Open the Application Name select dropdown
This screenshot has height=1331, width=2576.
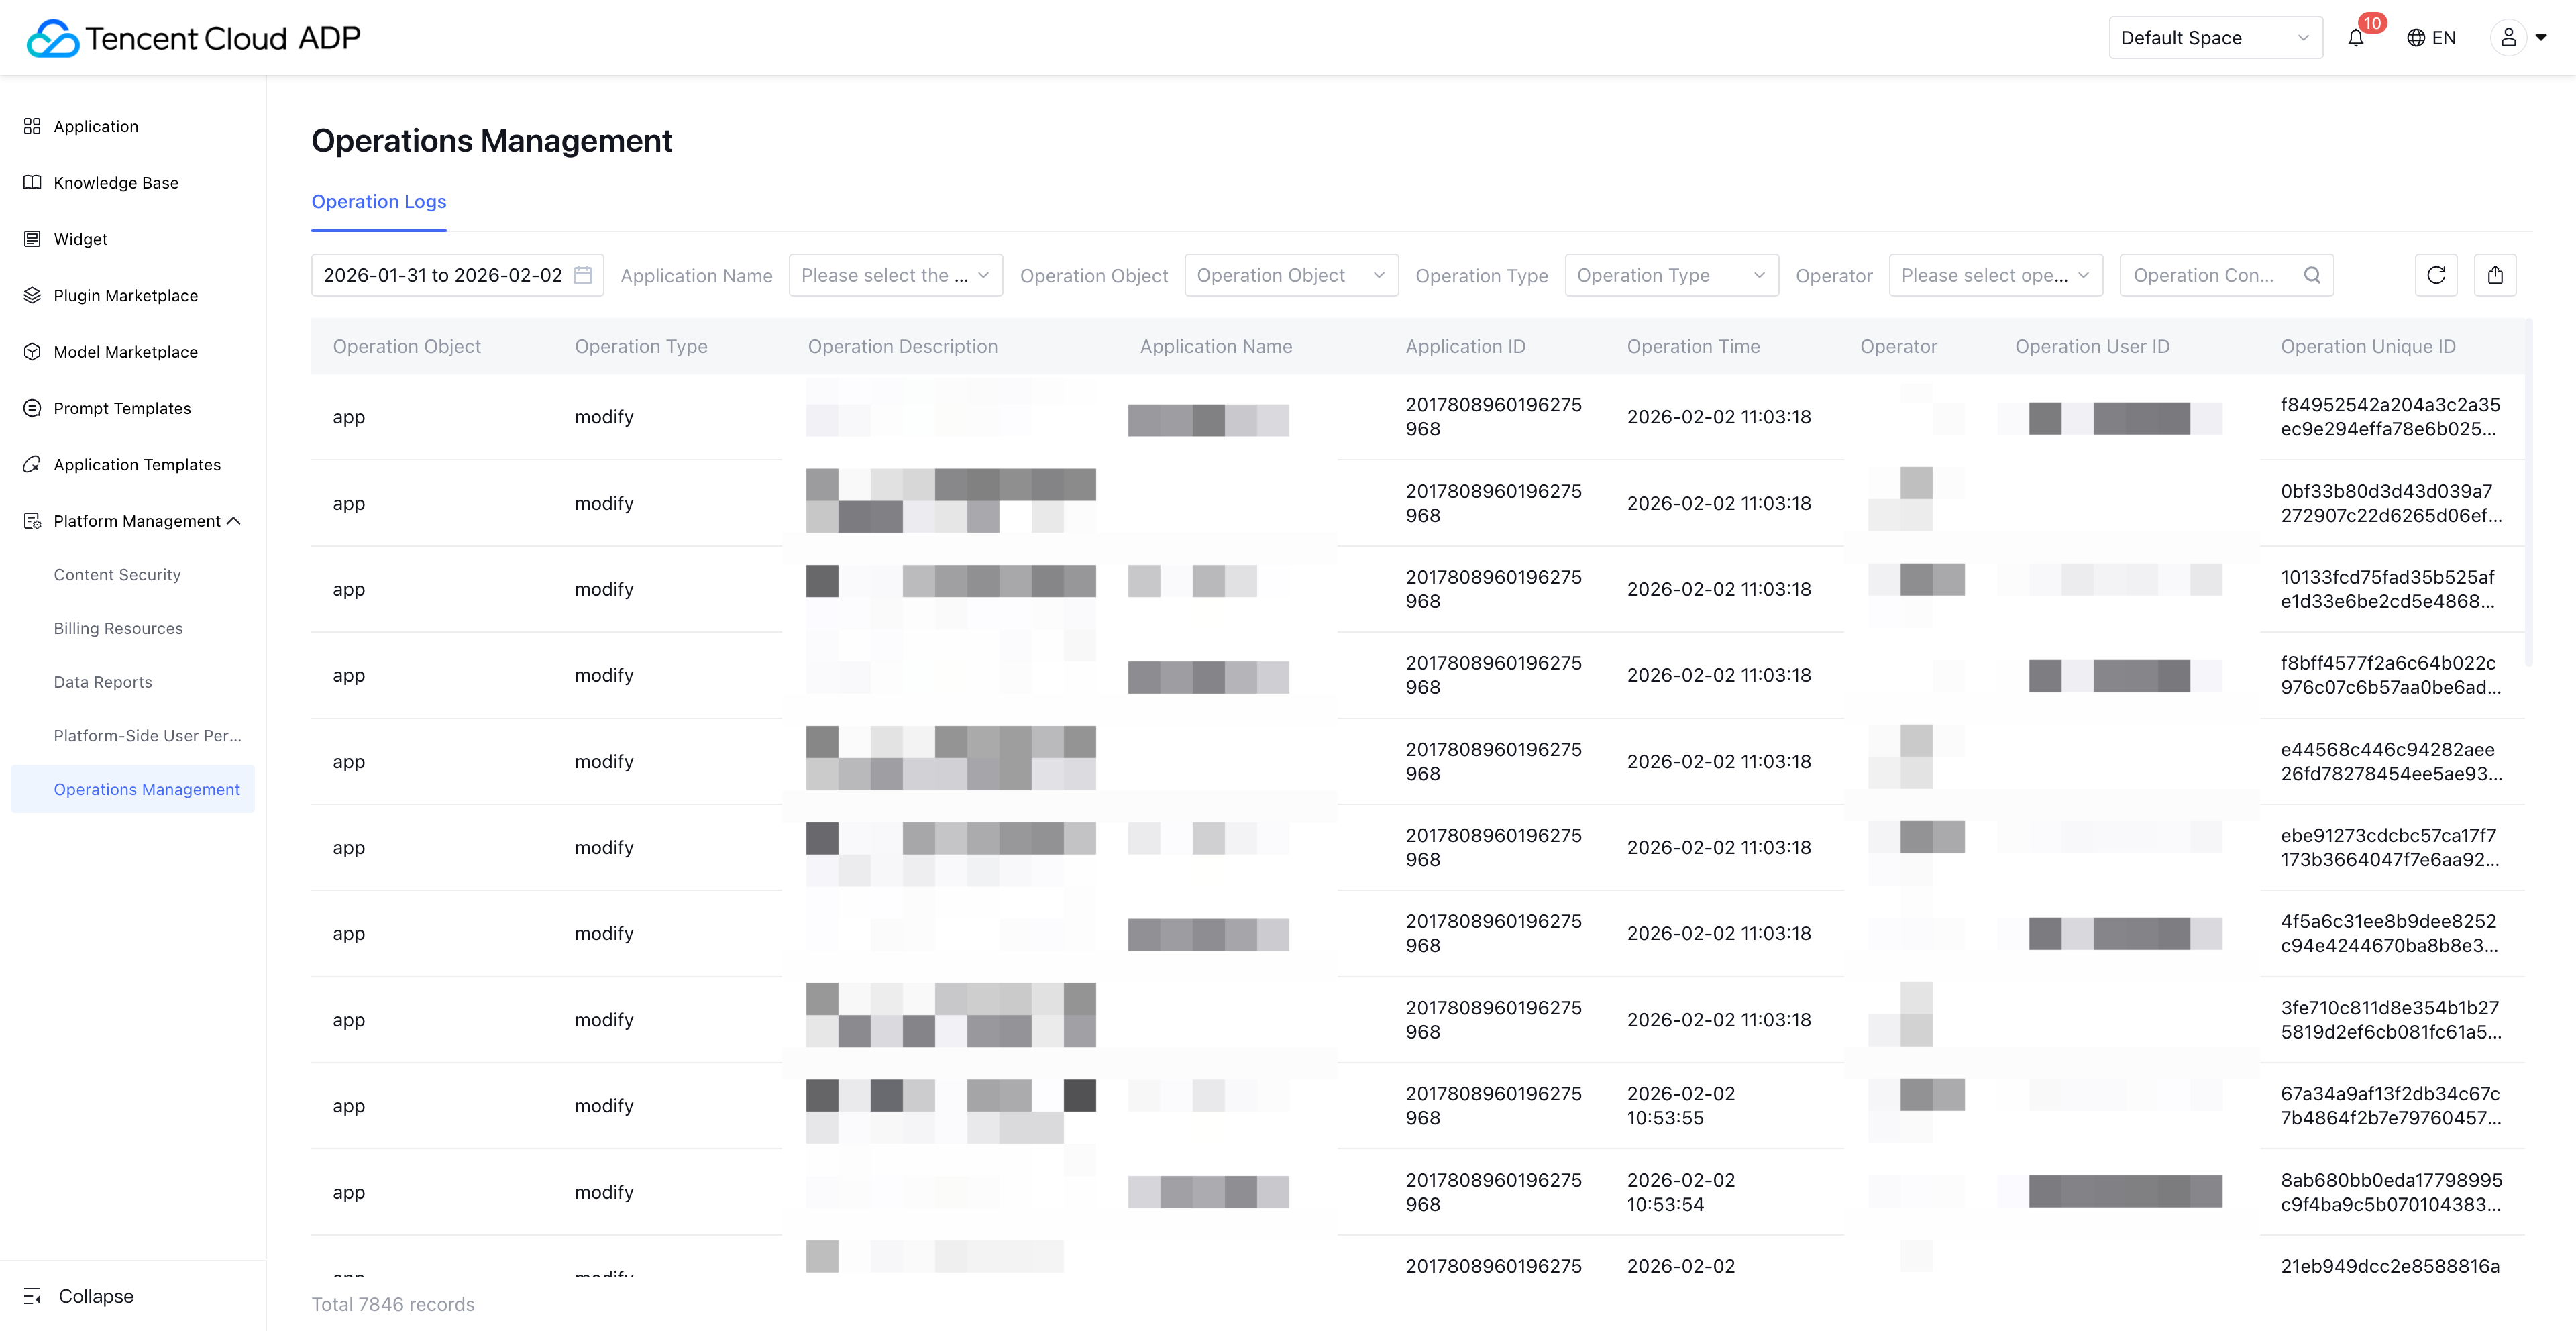click(x=895, y=275)
